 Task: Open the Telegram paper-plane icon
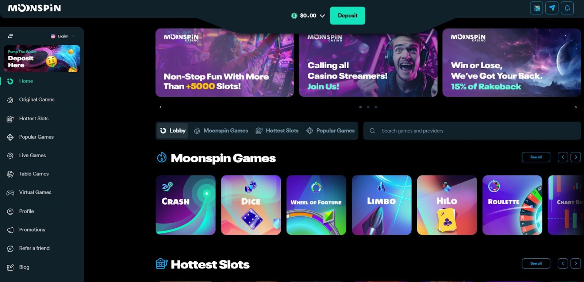click(552, 8)
